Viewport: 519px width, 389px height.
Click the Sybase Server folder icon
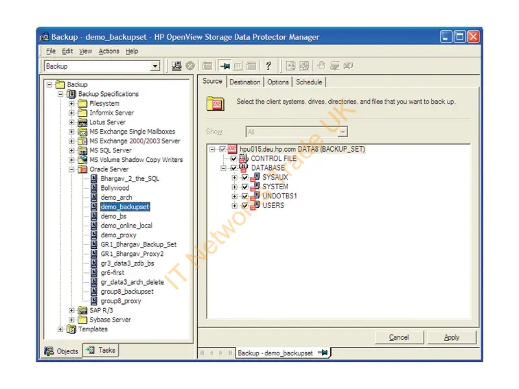pos(82,320)
